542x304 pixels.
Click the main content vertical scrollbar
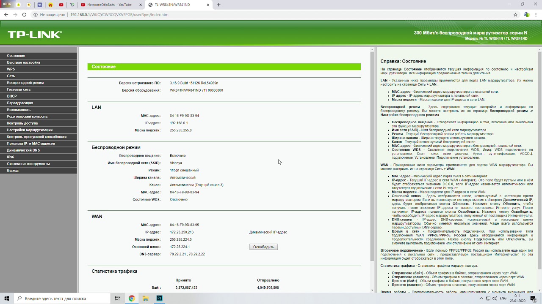[x=372, y=156]
